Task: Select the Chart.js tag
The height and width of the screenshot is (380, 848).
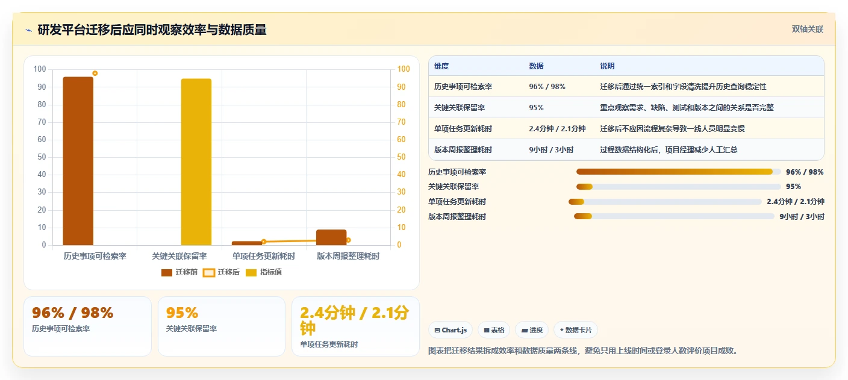Action: pyautogui.click(x=450, y=330)
